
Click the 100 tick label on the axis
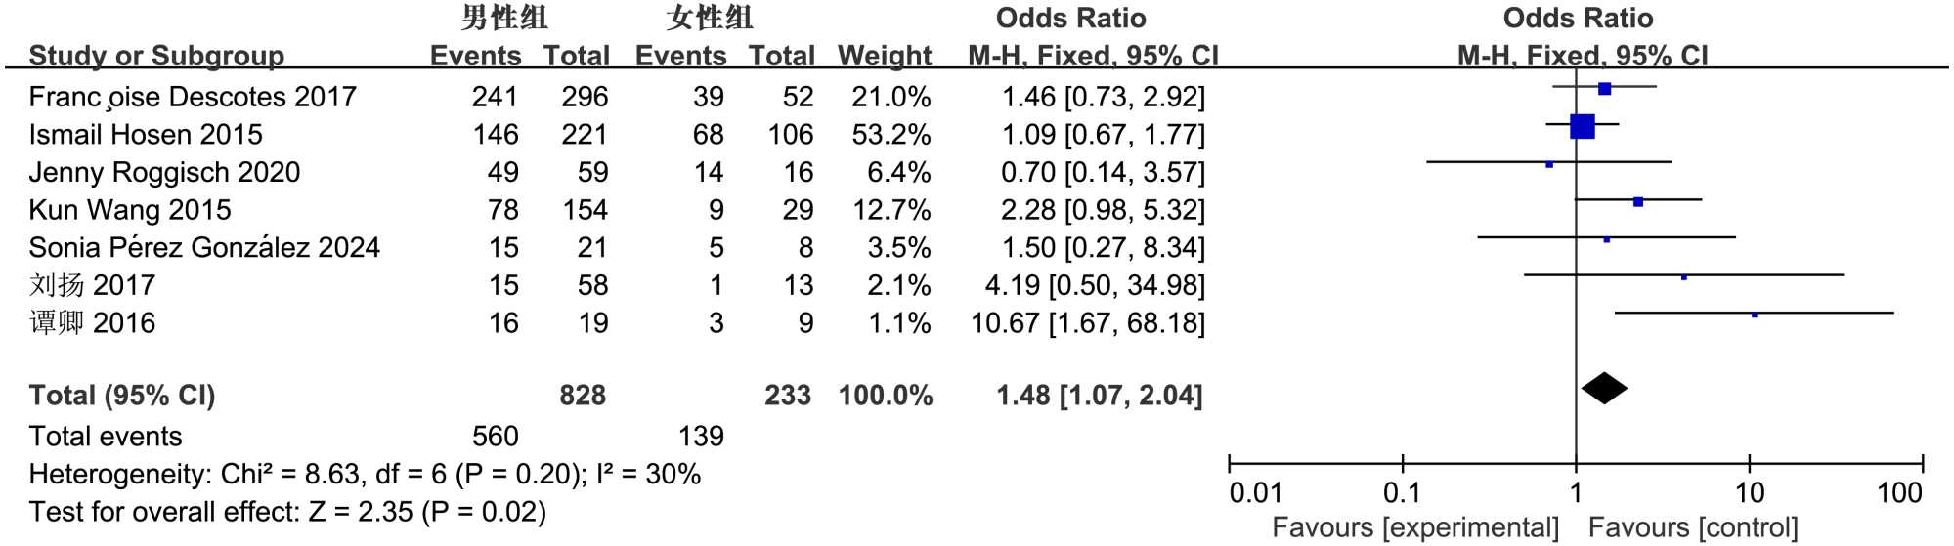point(1899,493)
